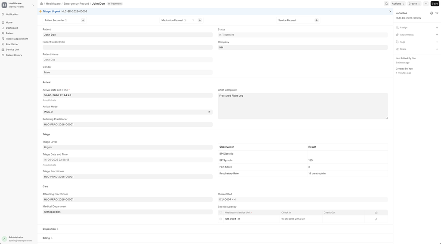
Task: Click the Company field HH
Action: click(x=303, y=47)
